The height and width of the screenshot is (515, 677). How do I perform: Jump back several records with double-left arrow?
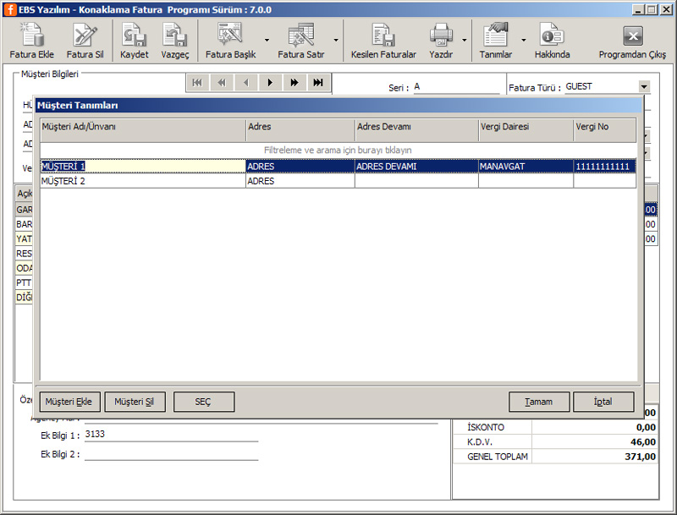click(222, 82)
